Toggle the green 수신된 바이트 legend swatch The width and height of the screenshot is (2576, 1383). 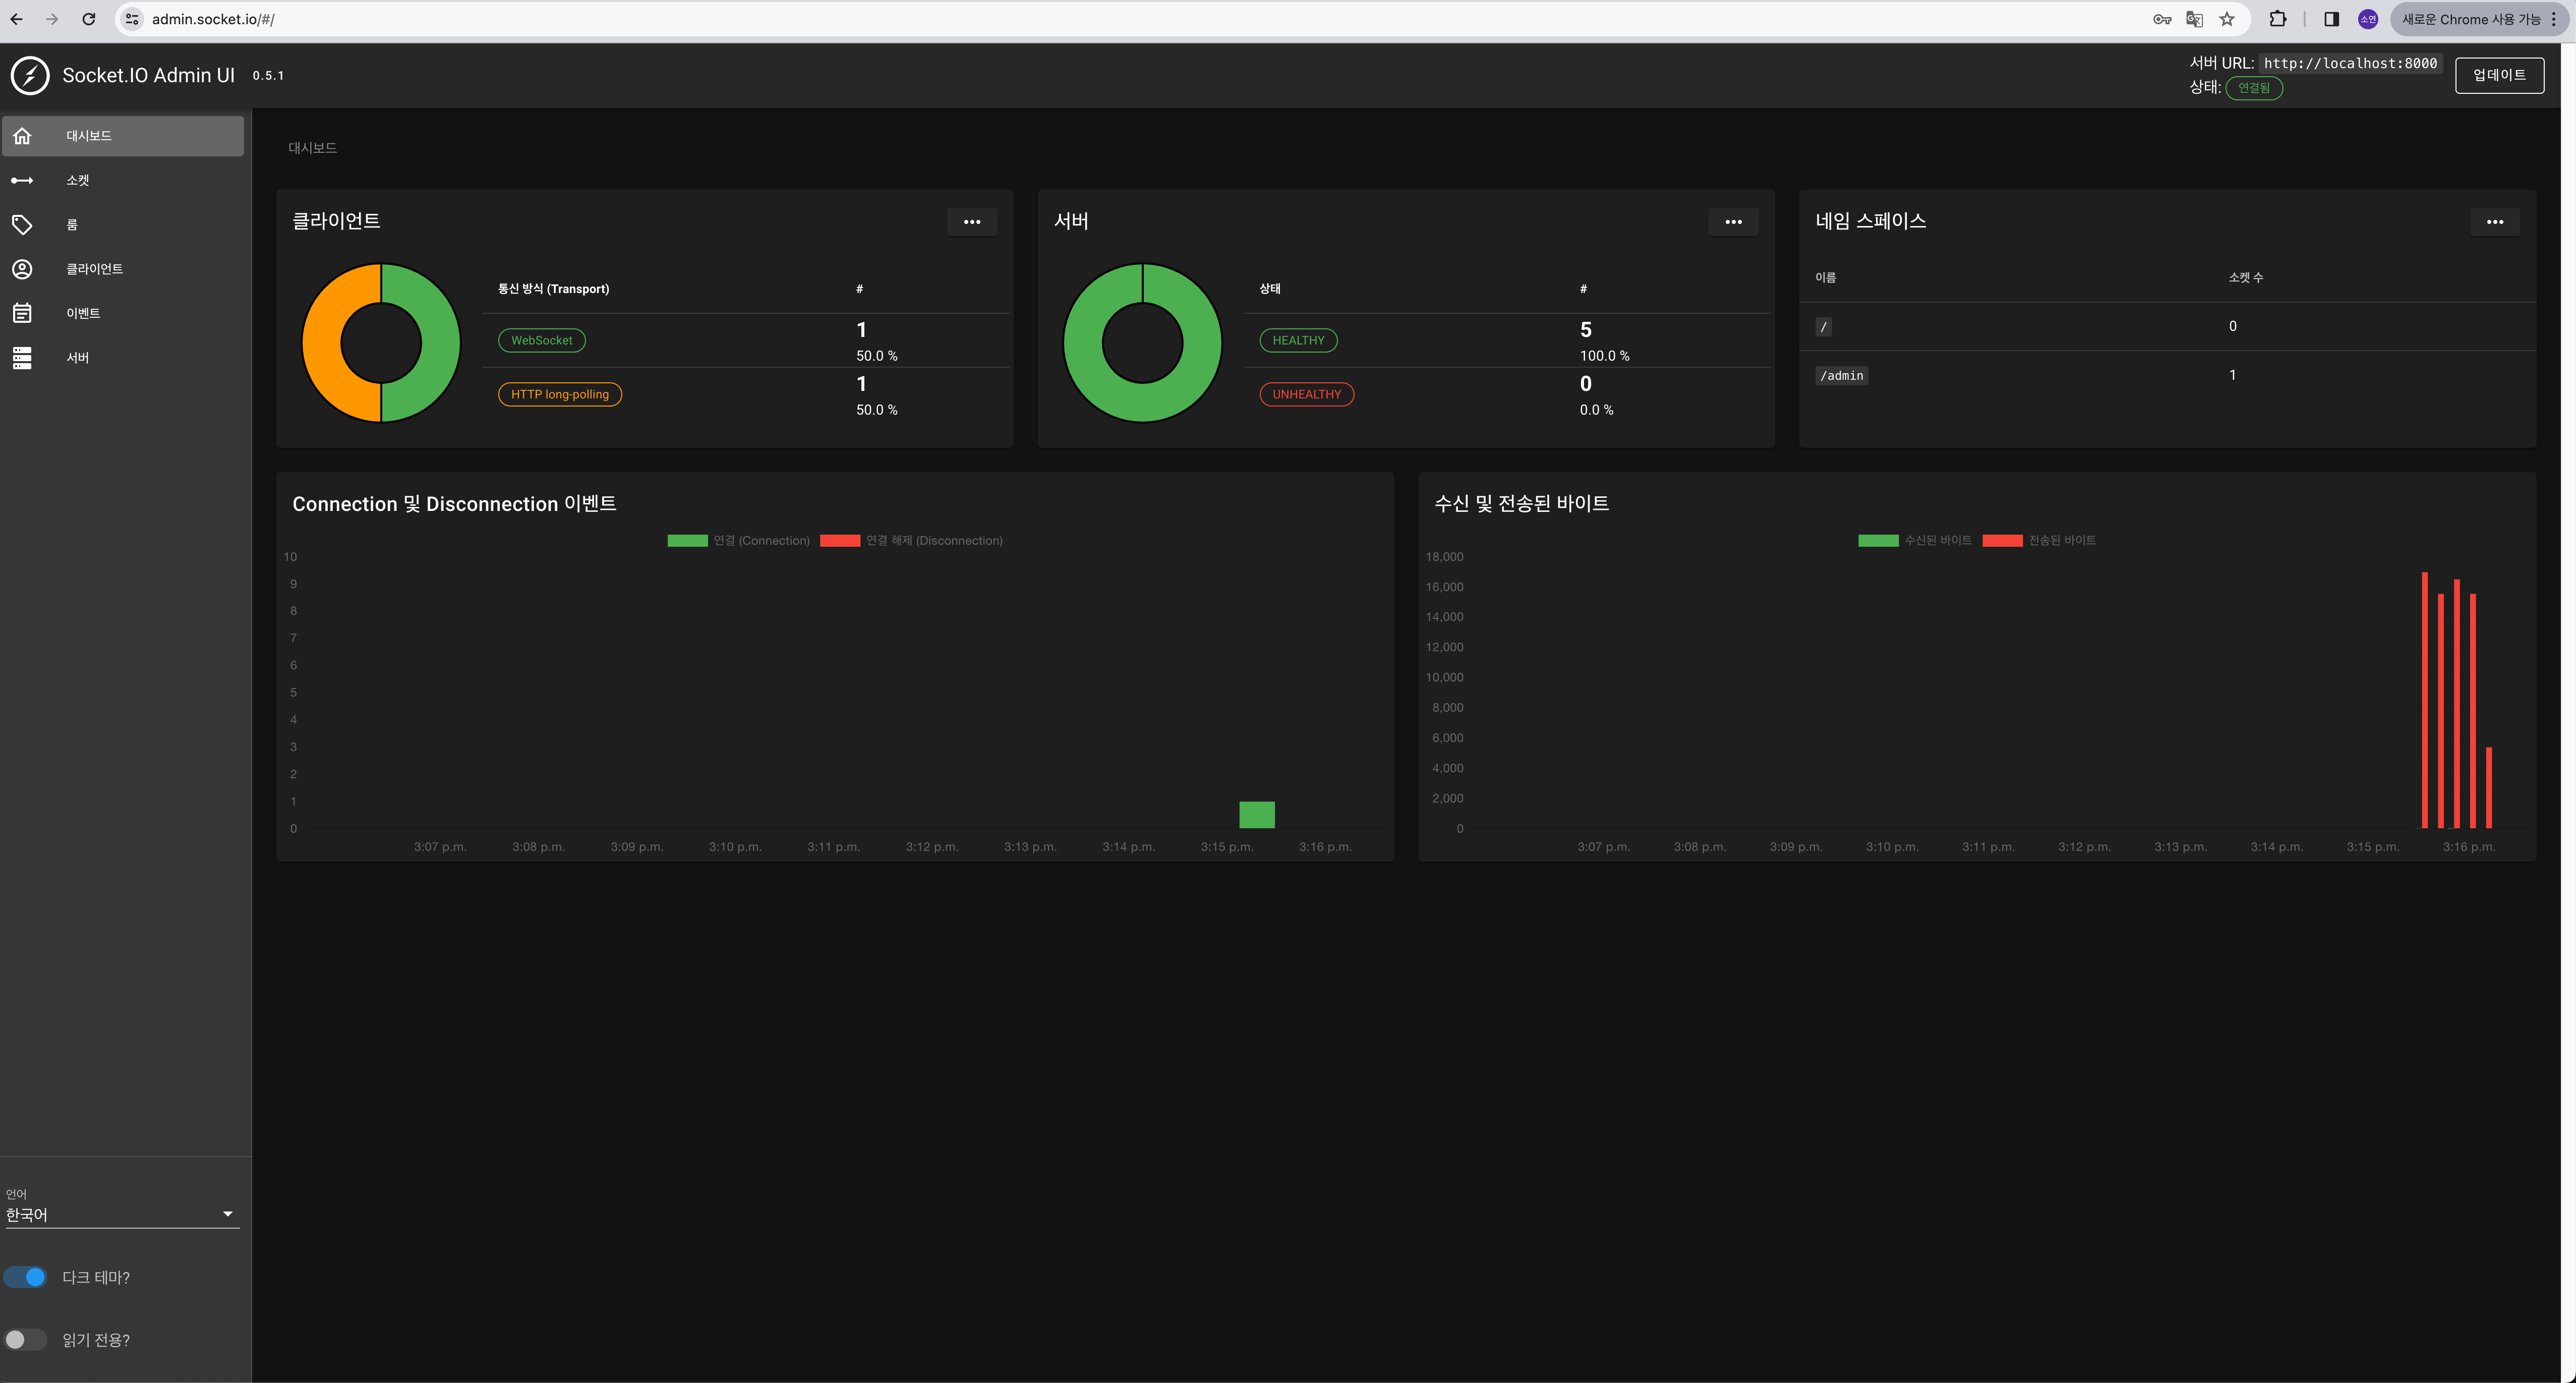[x=1878, y=540]
